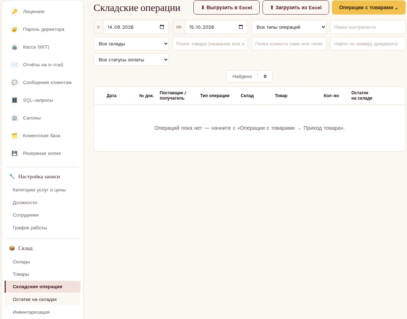This screenshot has width=407, height=319.
Task: Click the speech bubble icon for Сообщения клиентам
Action: (x=15, y=82)
